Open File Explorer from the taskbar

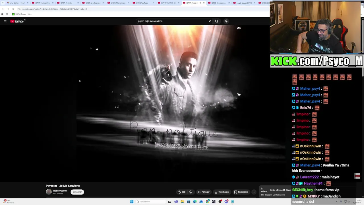tap(182, 202)
